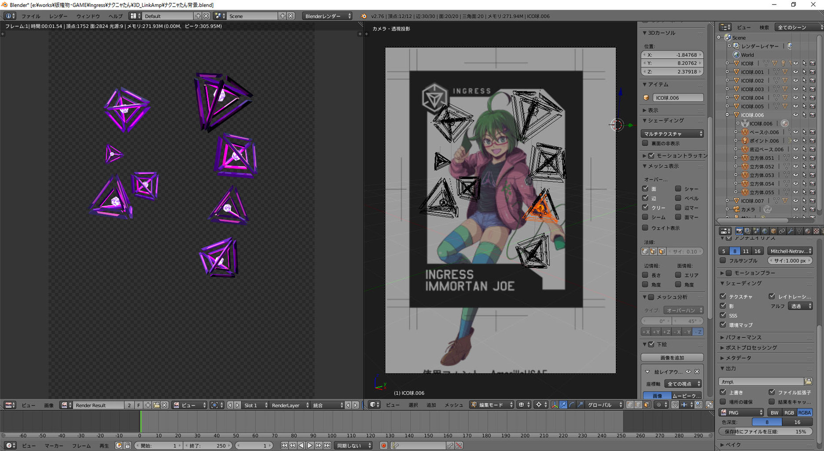Toggle the SSS shading checkbox
Viewport: 824px width, 451px height.
pyautogui.click(x=723, y=315)
